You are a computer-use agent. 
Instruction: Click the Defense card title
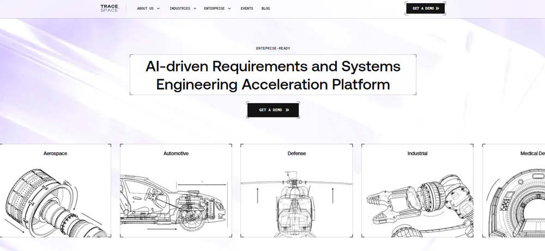point(296,154)
